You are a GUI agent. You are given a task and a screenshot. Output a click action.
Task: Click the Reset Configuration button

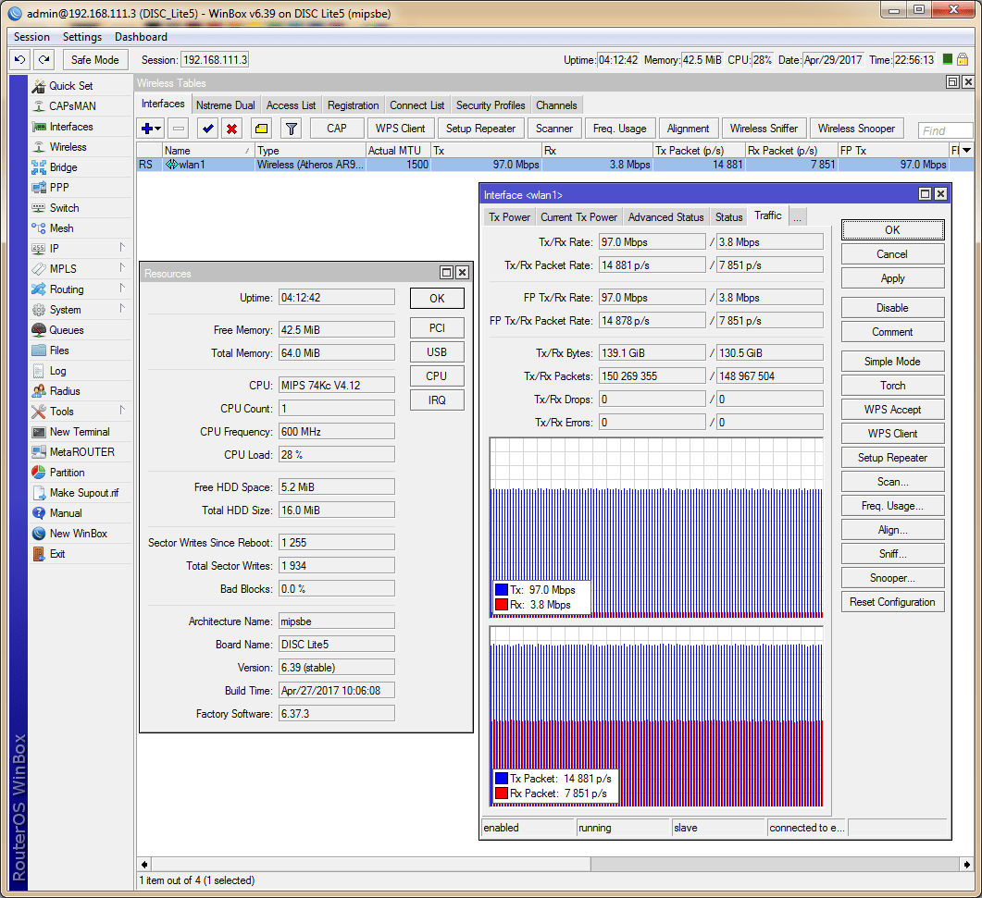click(x=892, y=602)
